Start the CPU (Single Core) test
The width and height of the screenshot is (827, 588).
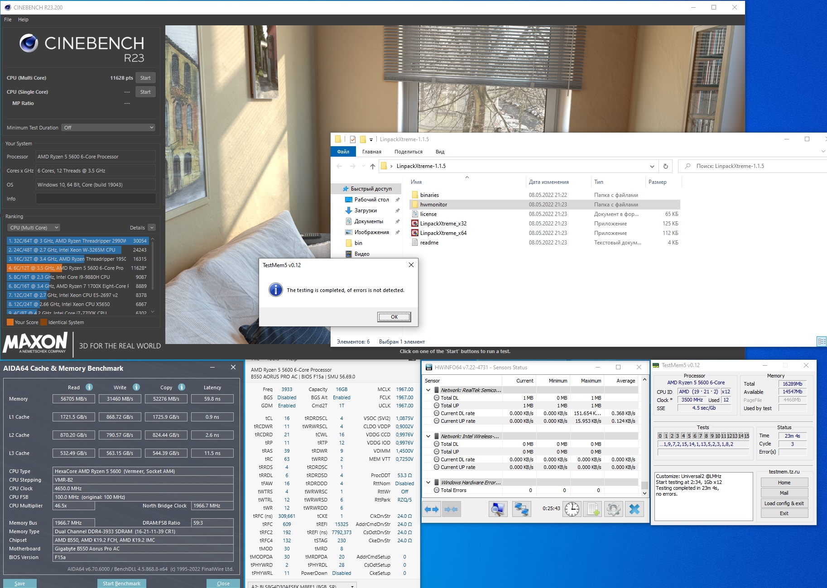pyautogui.click(x=145, y=92)
